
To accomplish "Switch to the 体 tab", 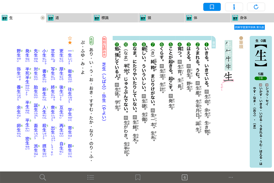I will coord(208,18).
